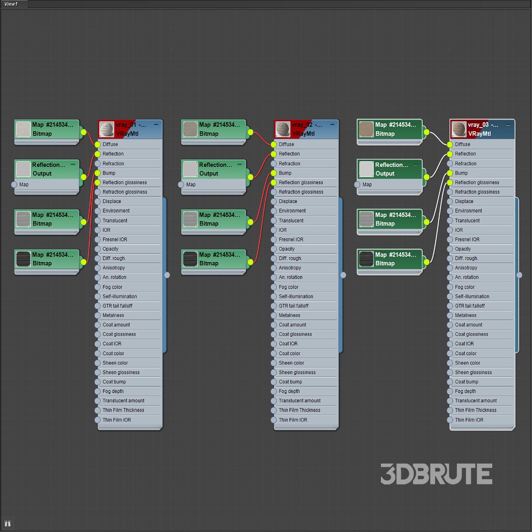This screenshot has height=532, width=532.
Task: Collapse the Reflection Output node beside vray_03
Action: [416, 165]
